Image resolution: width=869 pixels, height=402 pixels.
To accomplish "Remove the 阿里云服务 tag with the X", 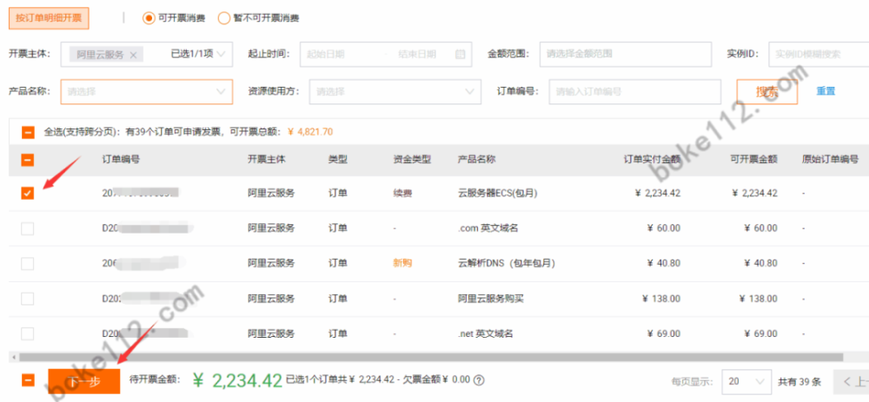I will pos(133,54).
